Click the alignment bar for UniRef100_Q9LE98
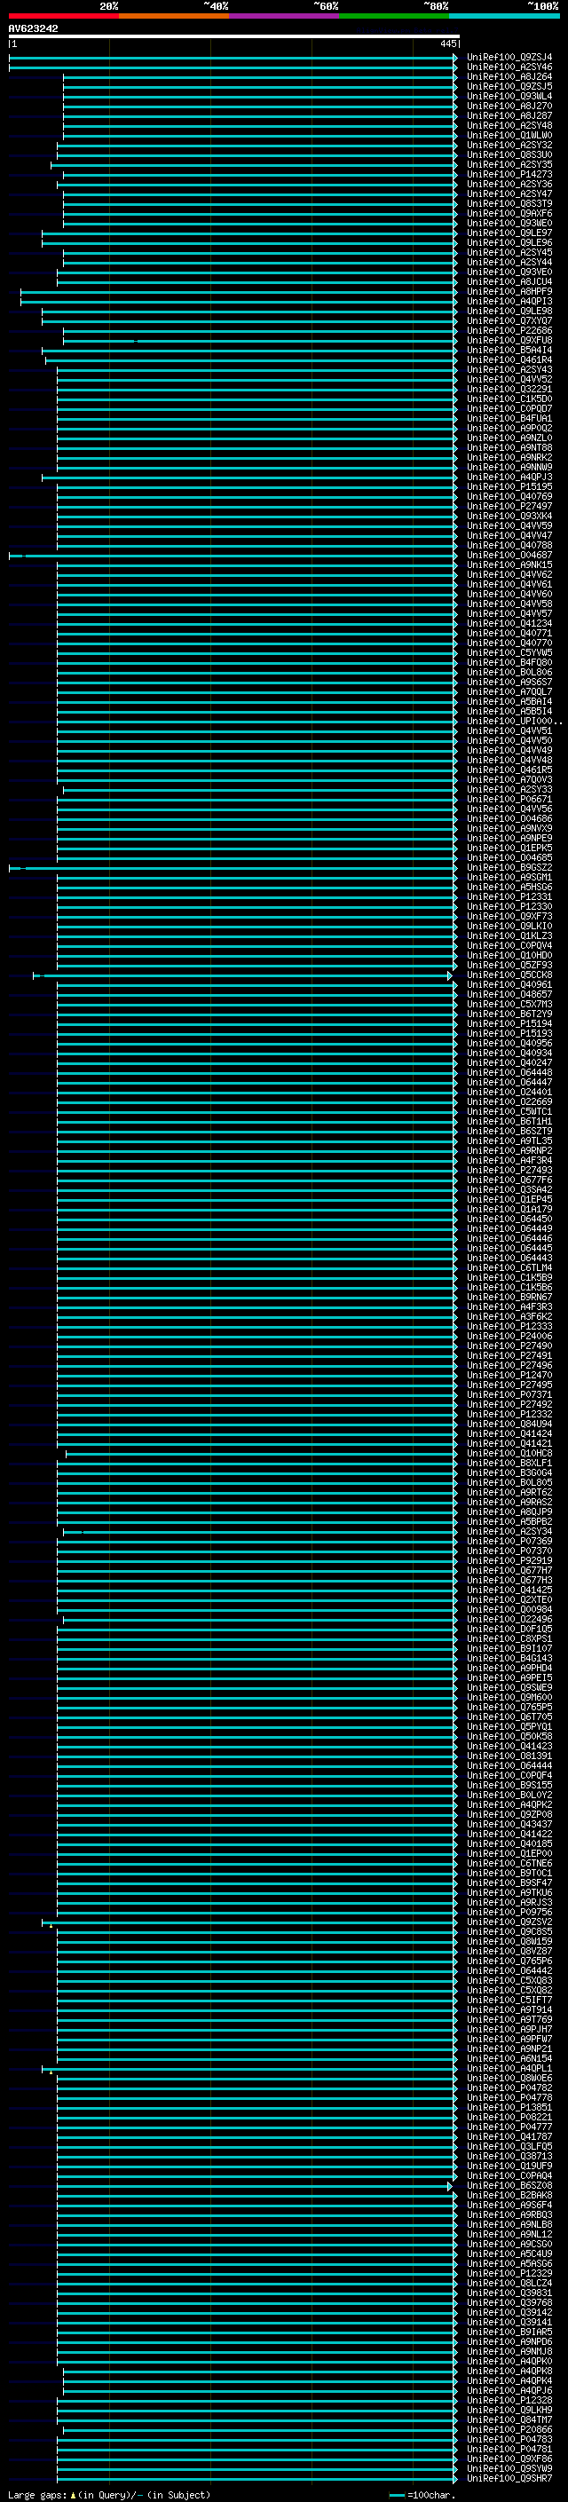This screenshot has width=568, height=2502. click(x=249, y=311)
